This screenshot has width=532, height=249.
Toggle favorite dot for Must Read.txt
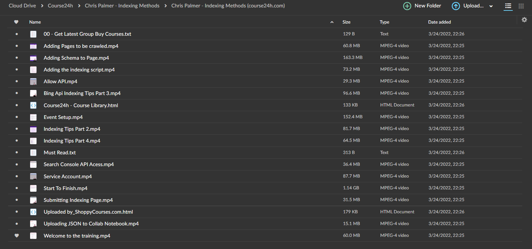17,153
